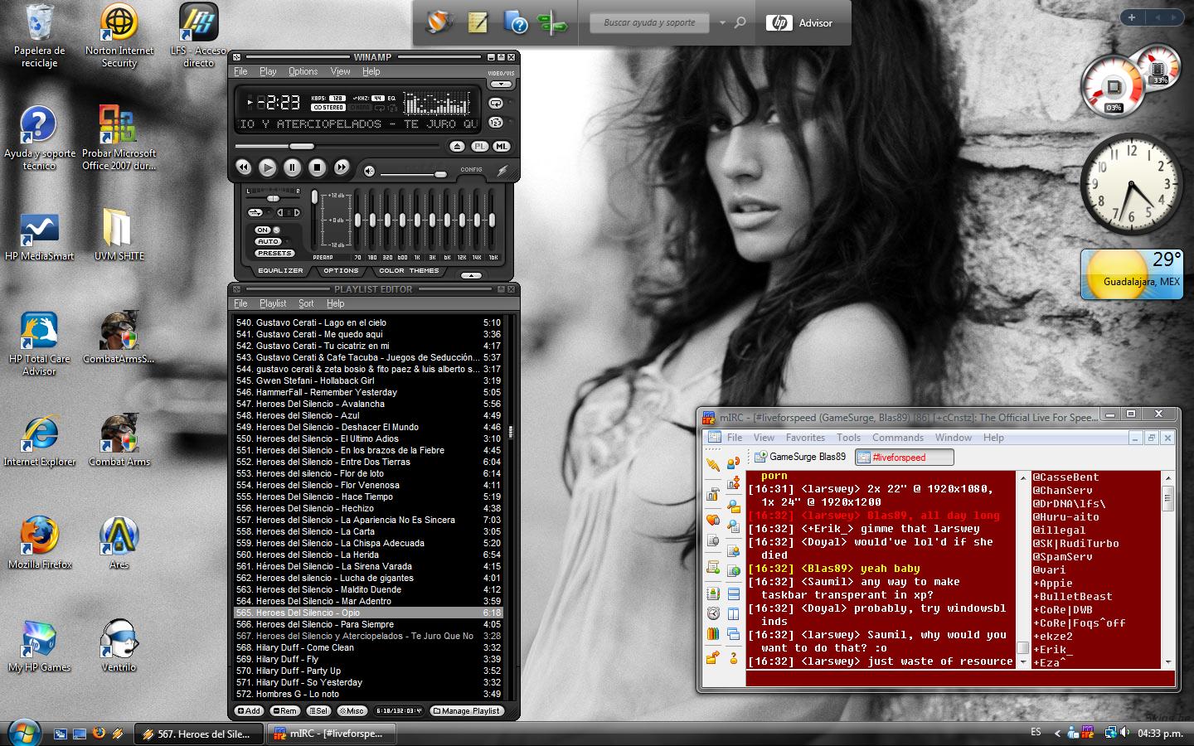Open the Video/Vis dropdown in Winamp
The width and height of the screenshot is (1194, 746).
coord(501,84)
